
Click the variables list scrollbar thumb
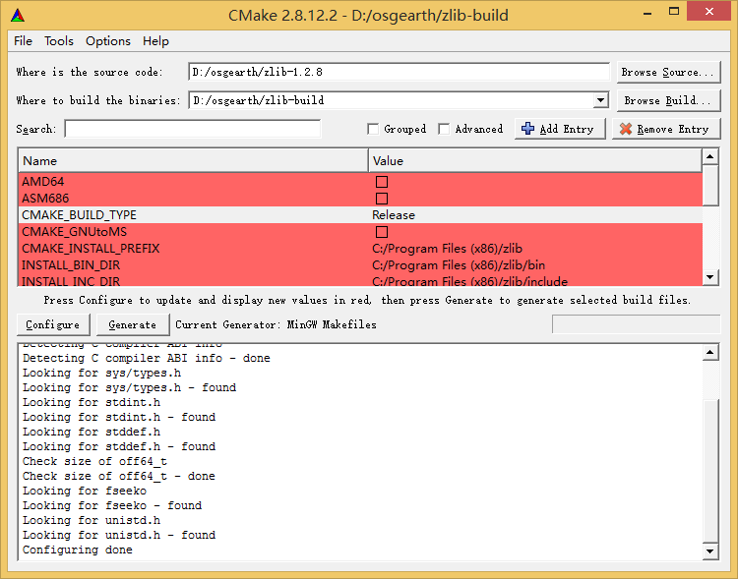tap(710, 185)
